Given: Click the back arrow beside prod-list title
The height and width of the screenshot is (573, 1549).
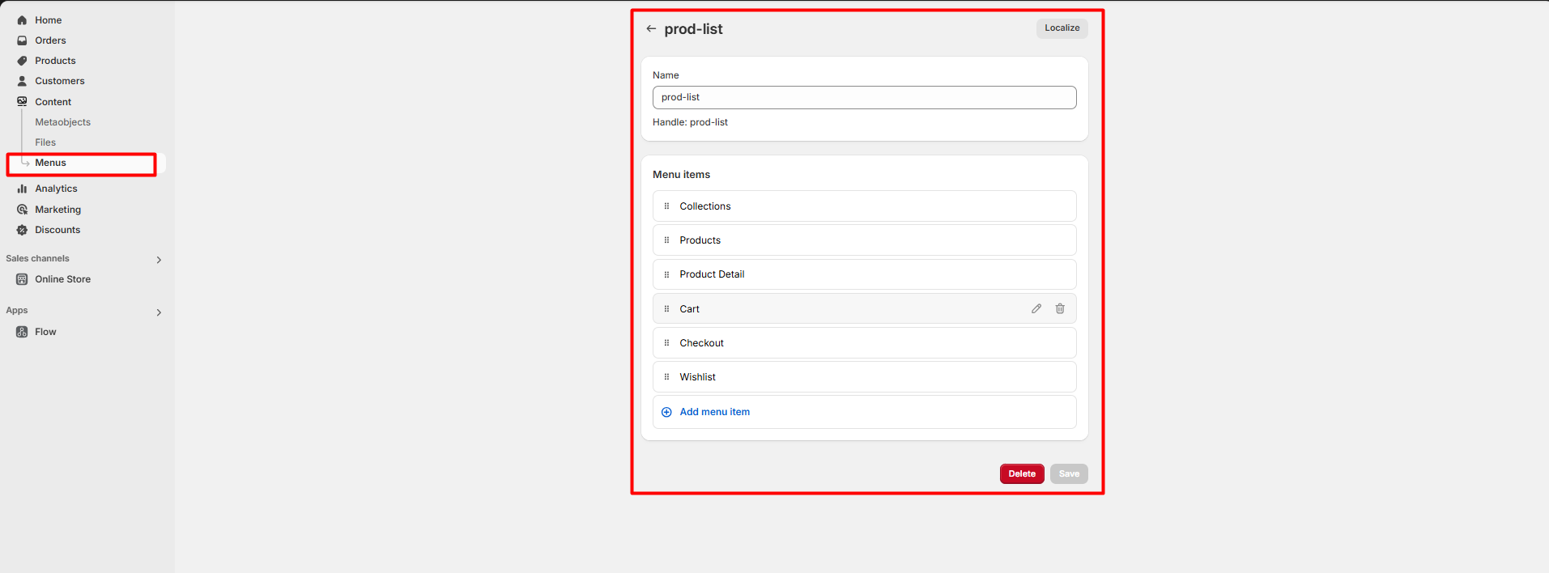Looking at the screenshot, I should point(651,29).
